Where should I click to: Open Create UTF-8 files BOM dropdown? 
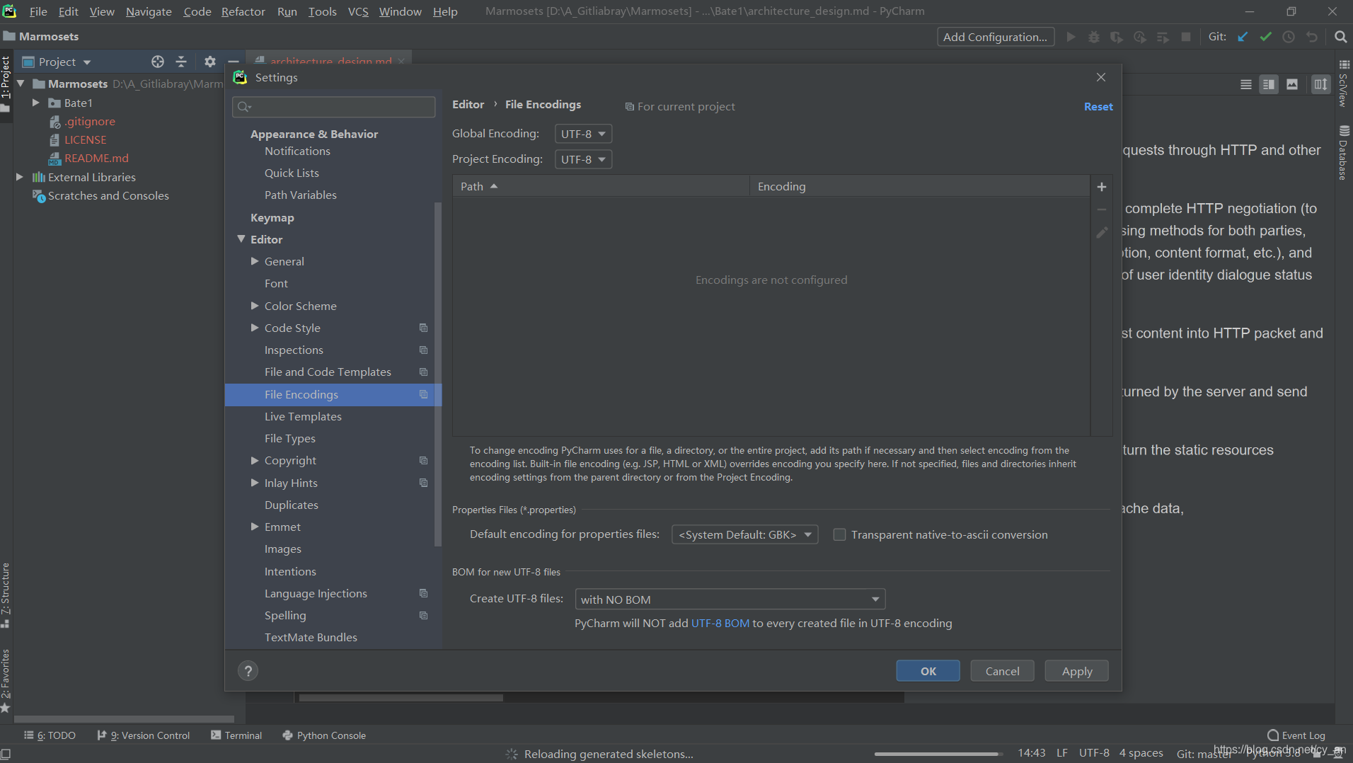730,599
